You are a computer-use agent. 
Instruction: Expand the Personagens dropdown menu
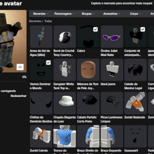pos(64,13)
